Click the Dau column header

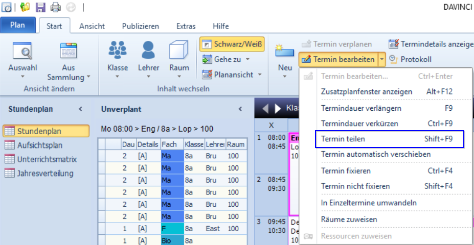pos(128,144)
